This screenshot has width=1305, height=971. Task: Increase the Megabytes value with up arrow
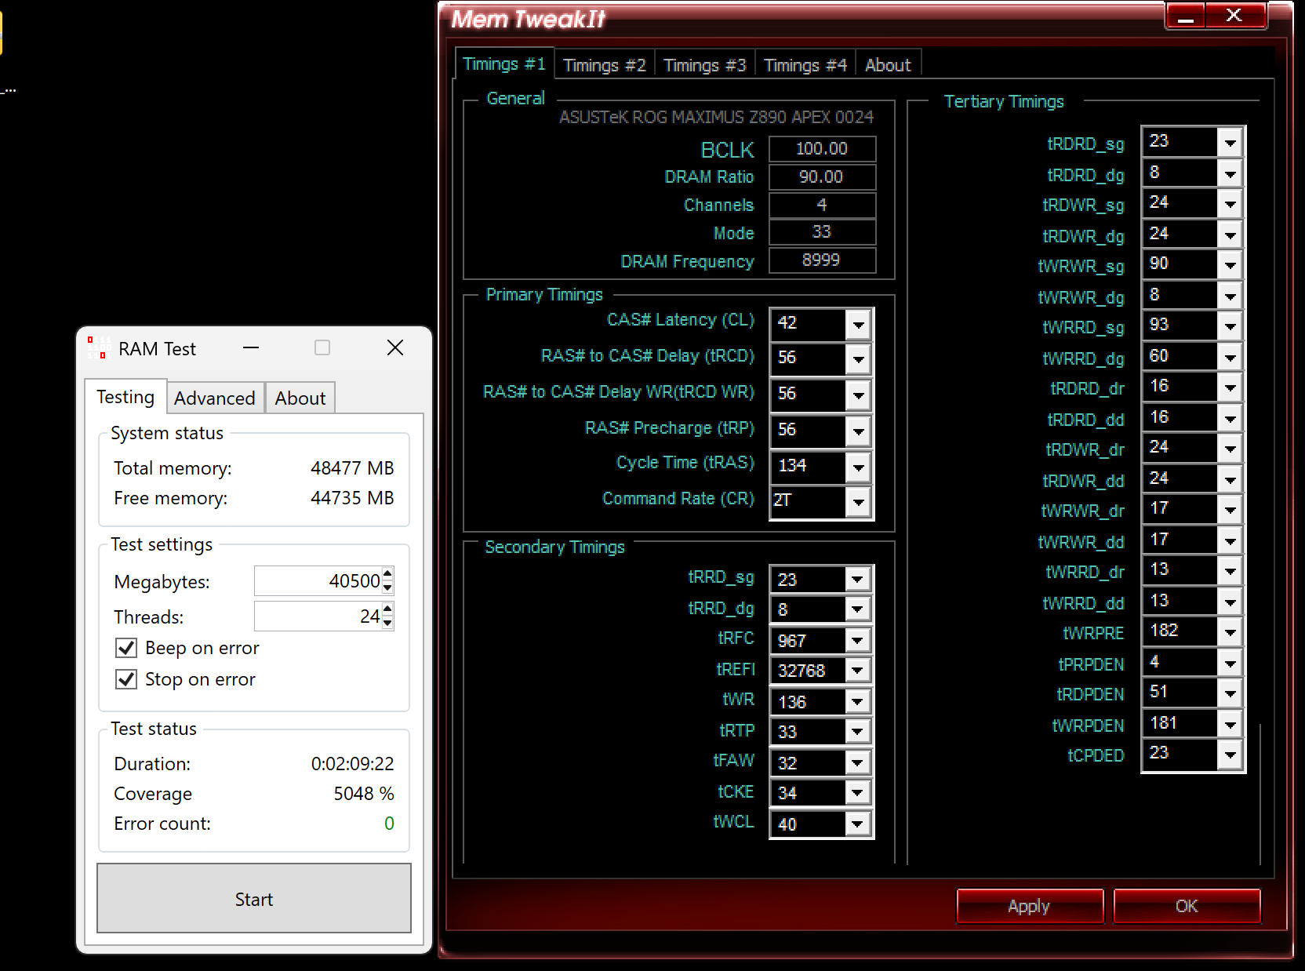coord(387,574)
